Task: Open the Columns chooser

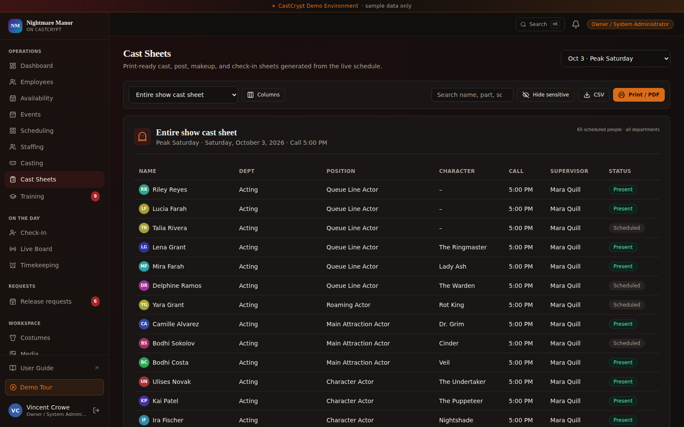Action: pos(263,95)
